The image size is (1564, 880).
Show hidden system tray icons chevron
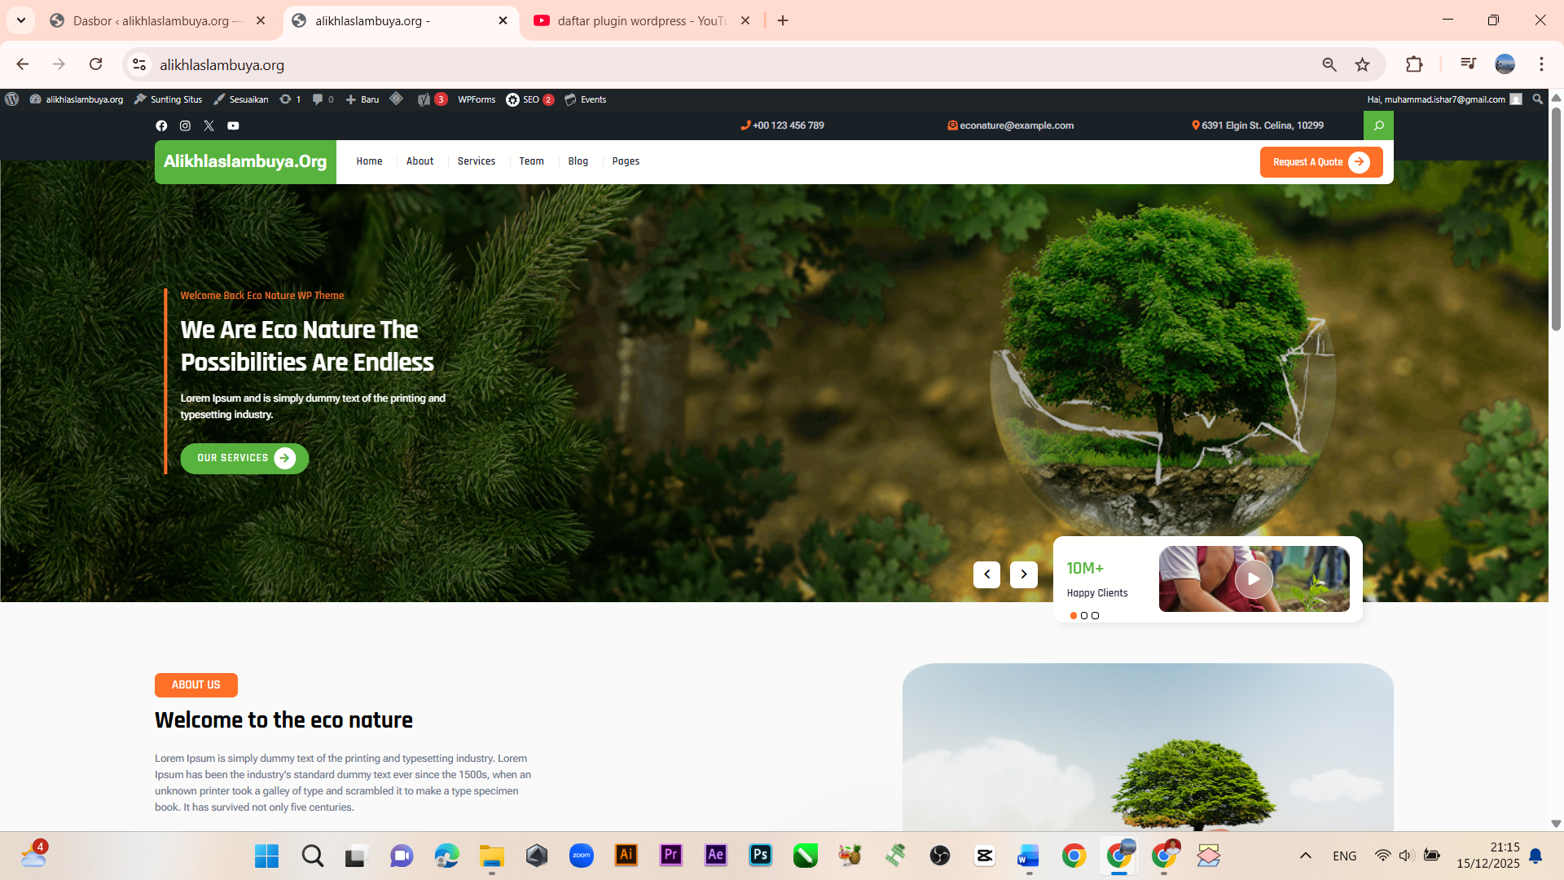[x=1305, y=856]
